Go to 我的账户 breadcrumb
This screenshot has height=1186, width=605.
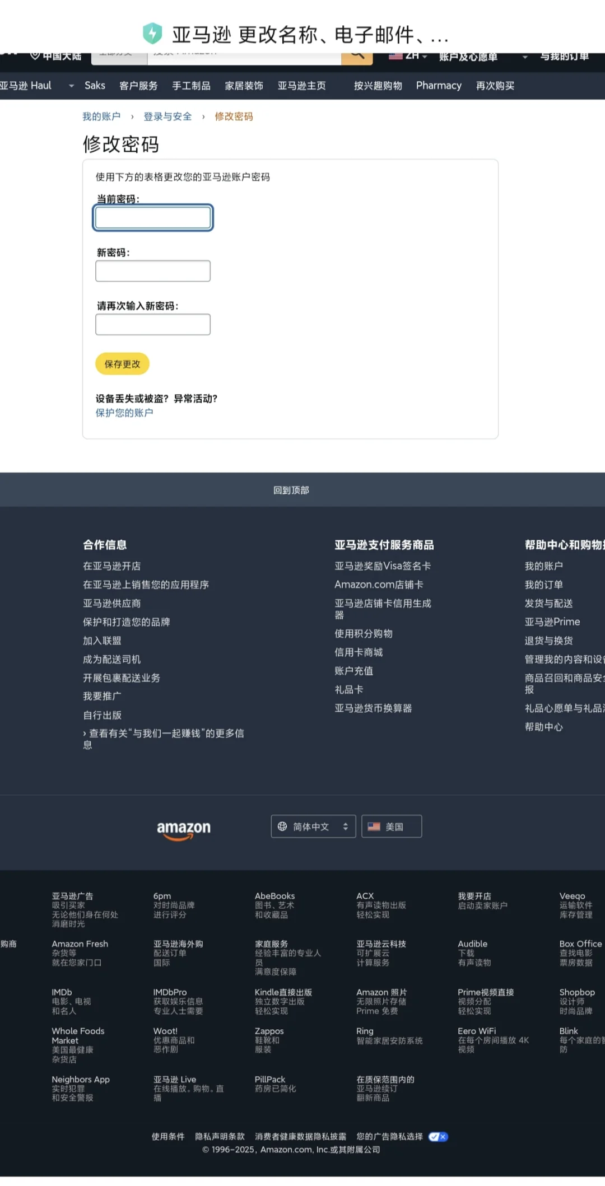coord(101,116)
